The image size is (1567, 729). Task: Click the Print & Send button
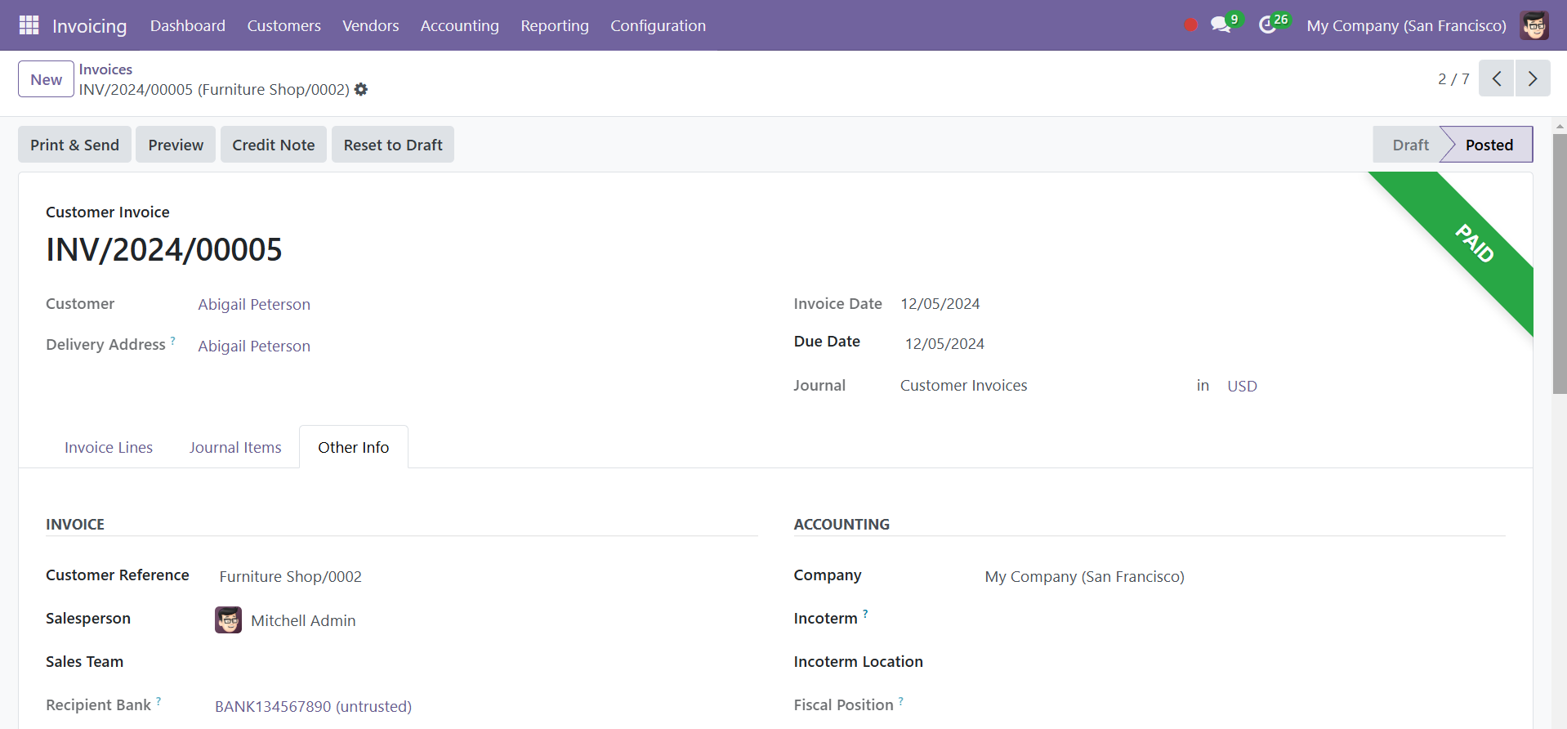pyautogui.click(x=74, y=145)
